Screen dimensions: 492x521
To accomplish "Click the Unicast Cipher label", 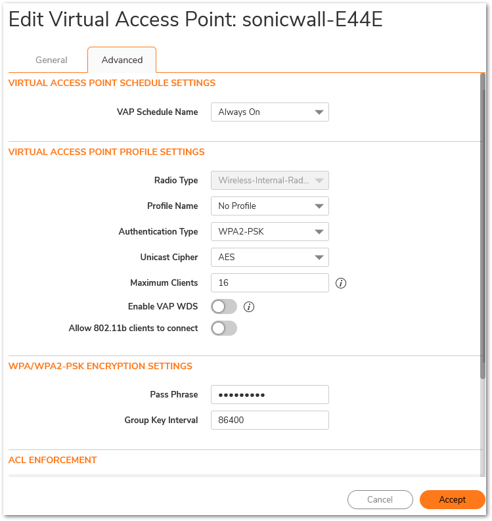I will click(169, 257).
